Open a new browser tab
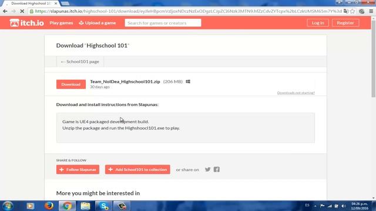Image resolution: width=376 pixels, height=211 pixels. (65, 4)
